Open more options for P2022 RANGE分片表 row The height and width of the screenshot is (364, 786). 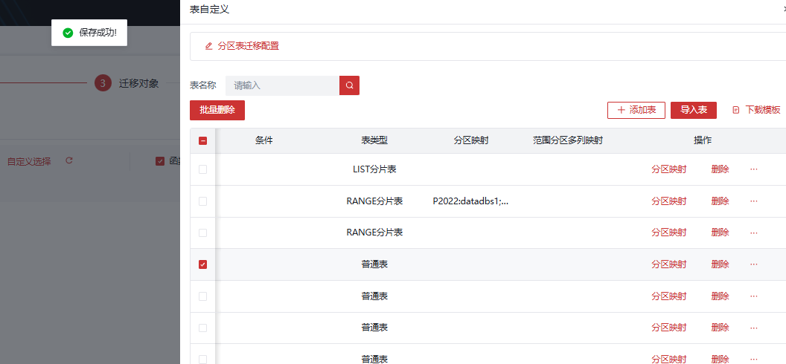(753, 201)
